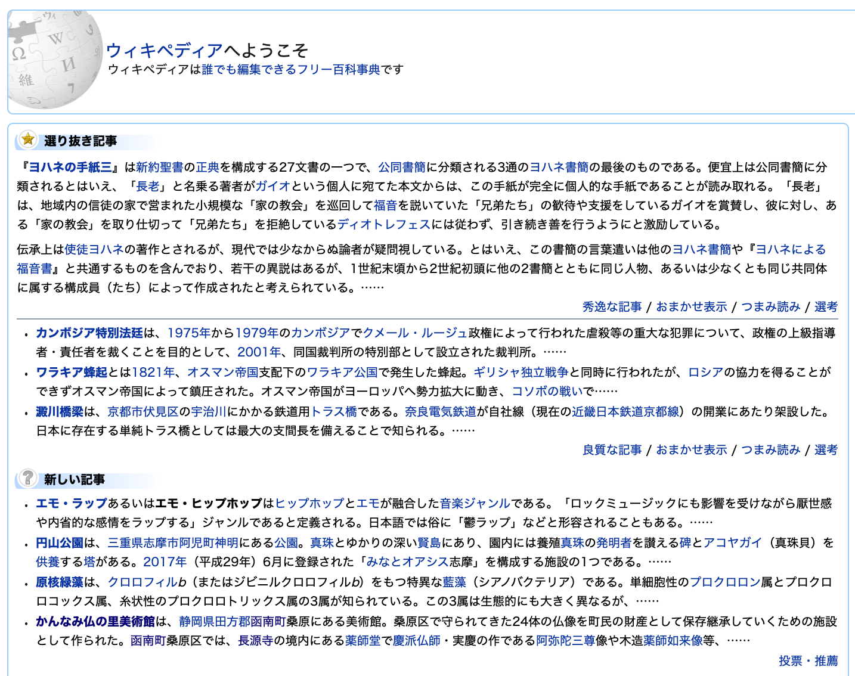Open the オスマン帝国 link
Viewport: 855px width, 676px height.
[223, 373]
